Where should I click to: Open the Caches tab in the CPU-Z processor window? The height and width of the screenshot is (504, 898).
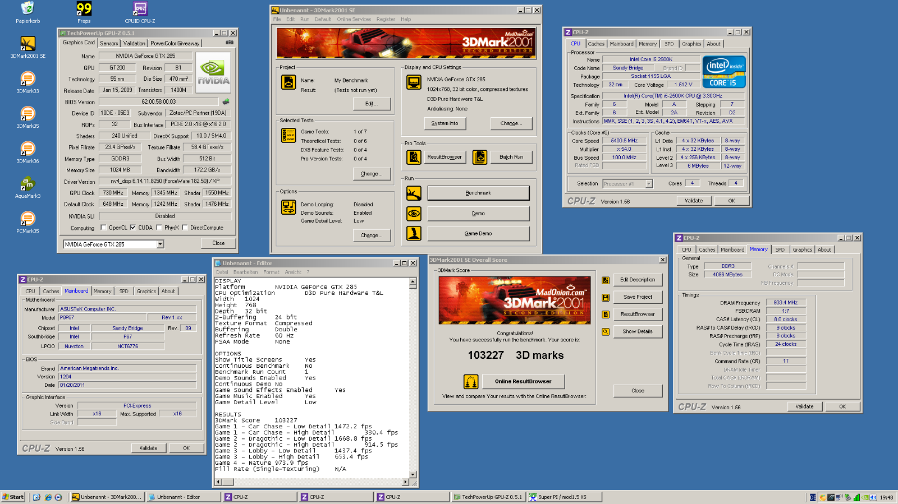(x=596, y=44)
